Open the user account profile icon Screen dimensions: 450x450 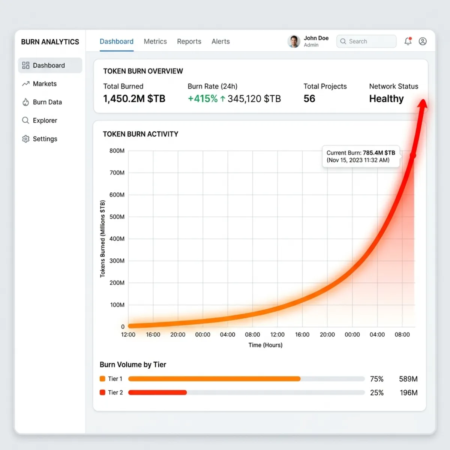tap(423, 41)
